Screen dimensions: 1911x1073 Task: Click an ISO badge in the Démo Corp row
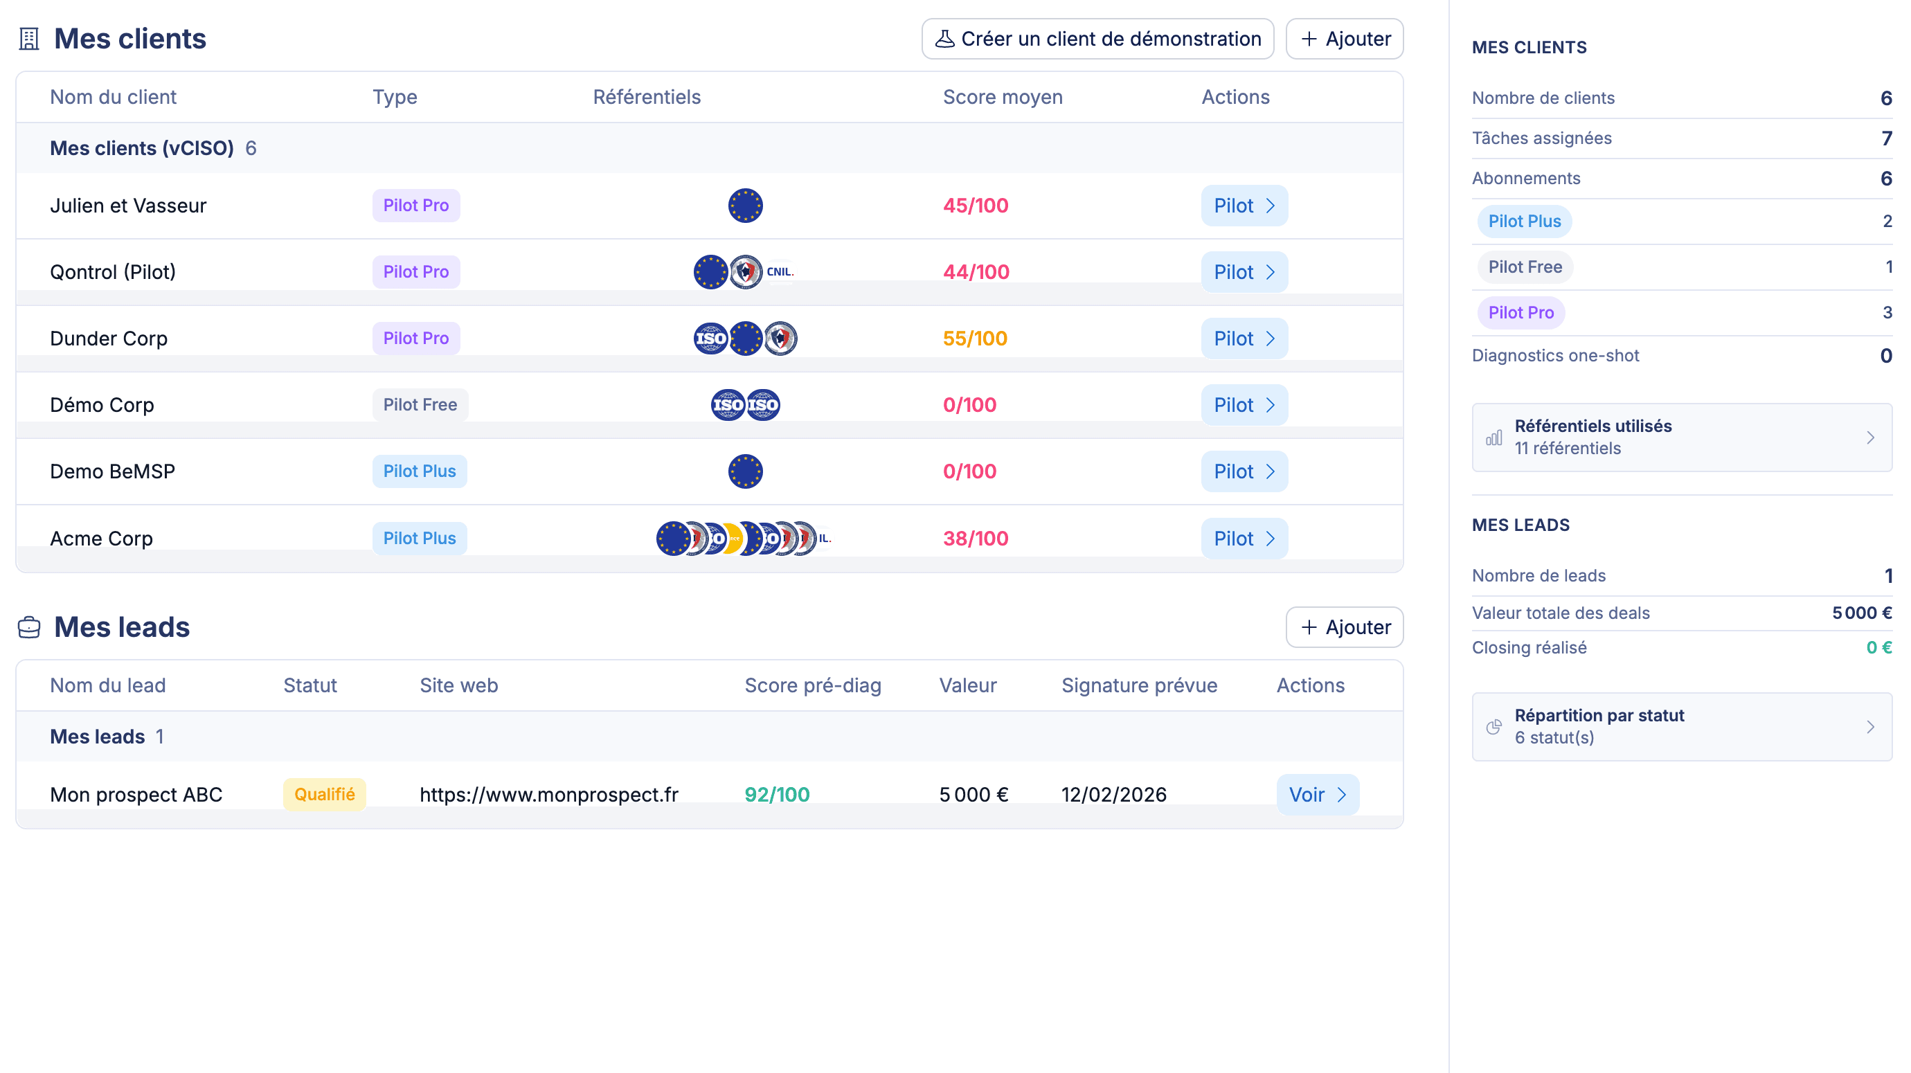727,404
